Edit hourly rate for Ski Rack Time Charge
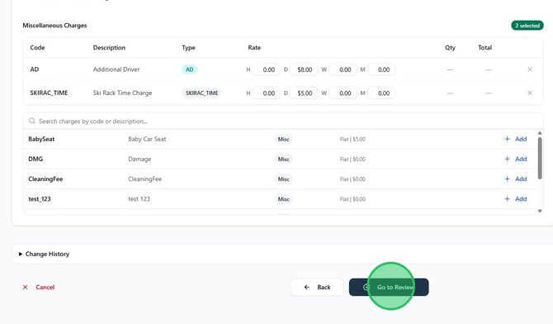 [267, 93]
